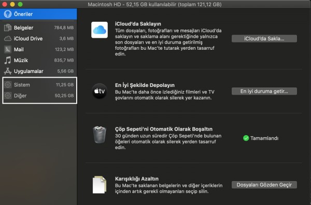Select the Müzik category row
The width and height of the screenshot is (311, 205).
coord(38,60)
